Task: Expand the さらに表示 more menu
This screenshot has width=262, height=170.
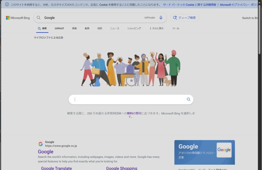Action: [x=157, y=28]
